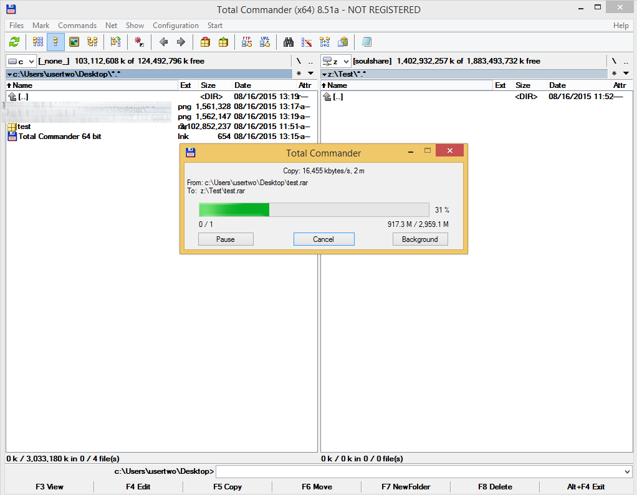Click the right path bar z:\Test\*.*
Viewport: 637px width, 495px height.
point(464,74)
